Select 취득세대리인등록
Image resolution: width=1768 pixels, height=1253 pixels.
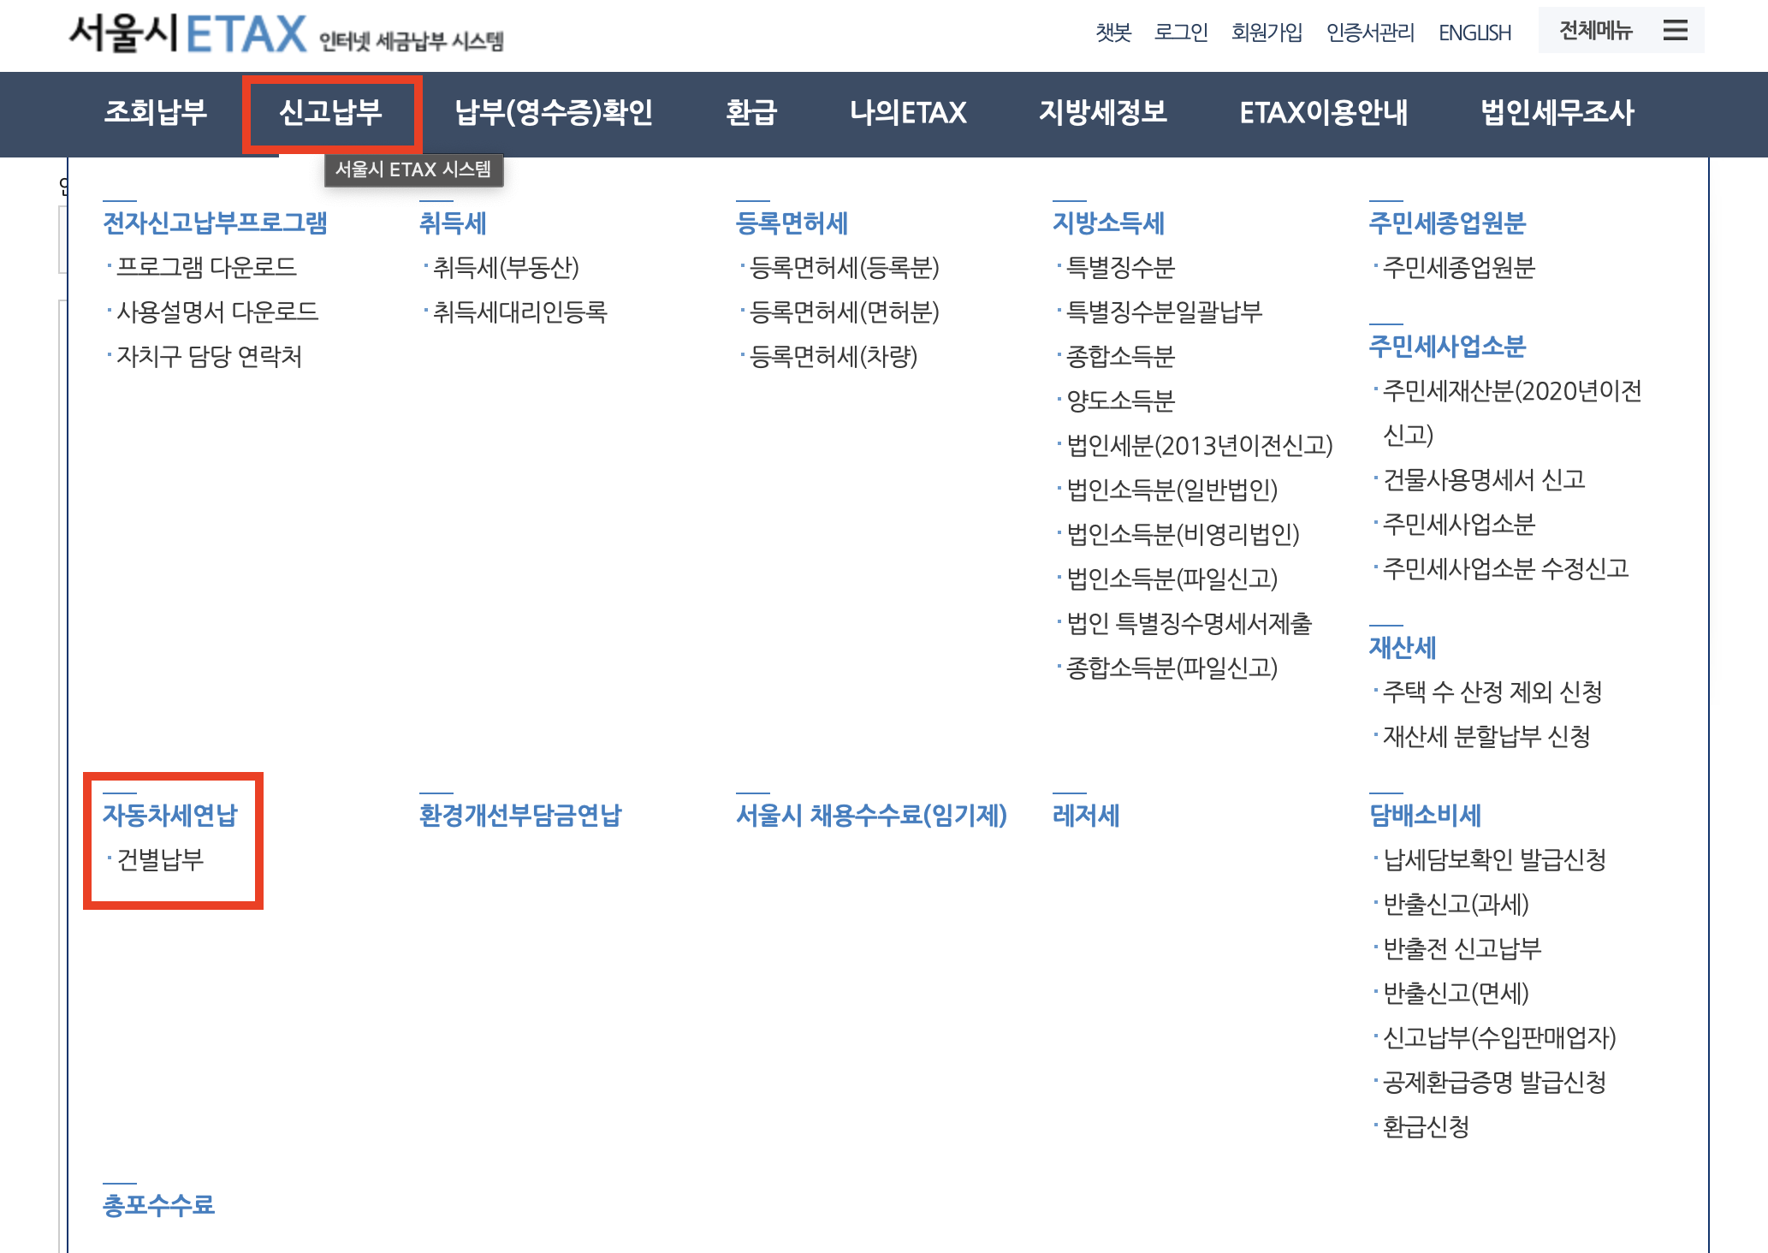click(520, 312)
